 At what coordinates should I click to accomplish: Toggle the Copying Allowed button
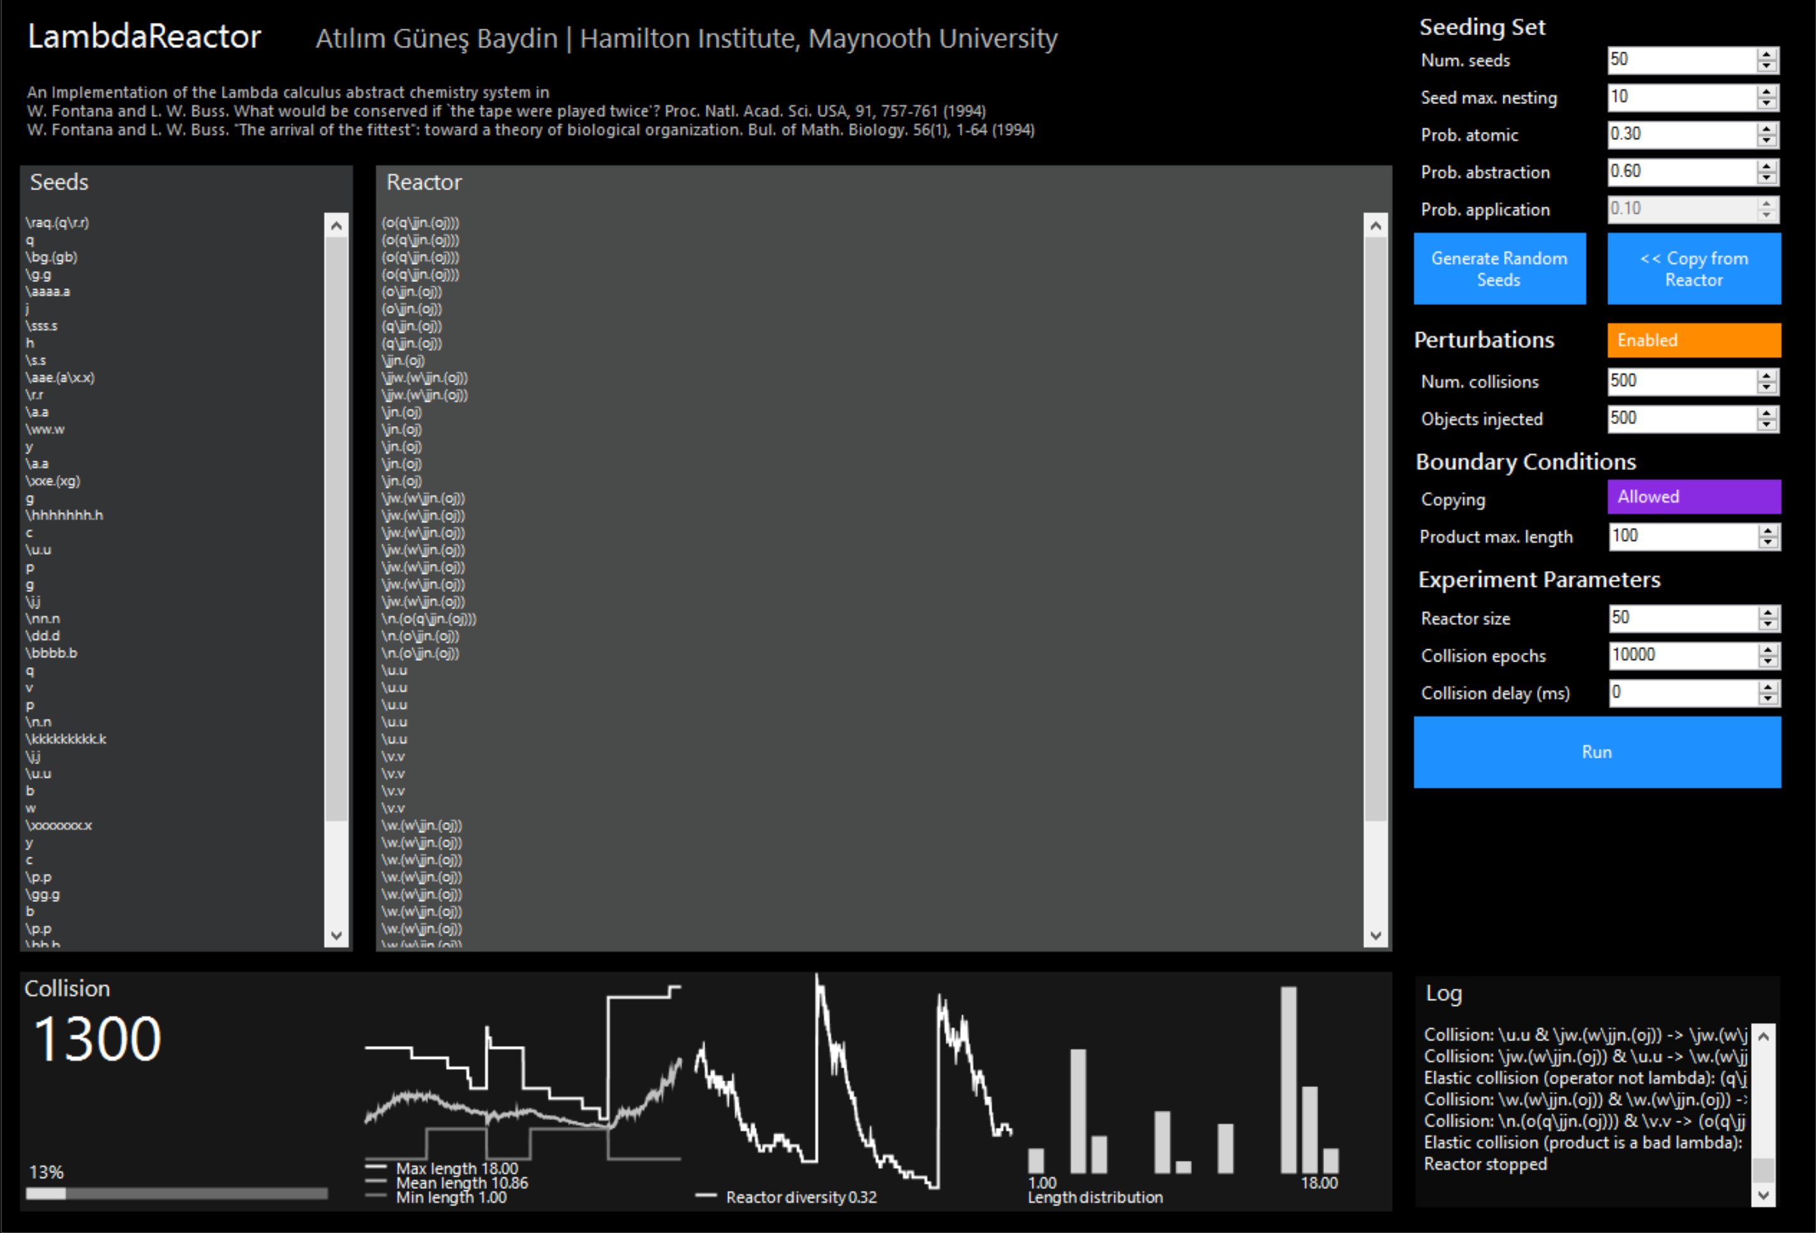coord(1693,497)
